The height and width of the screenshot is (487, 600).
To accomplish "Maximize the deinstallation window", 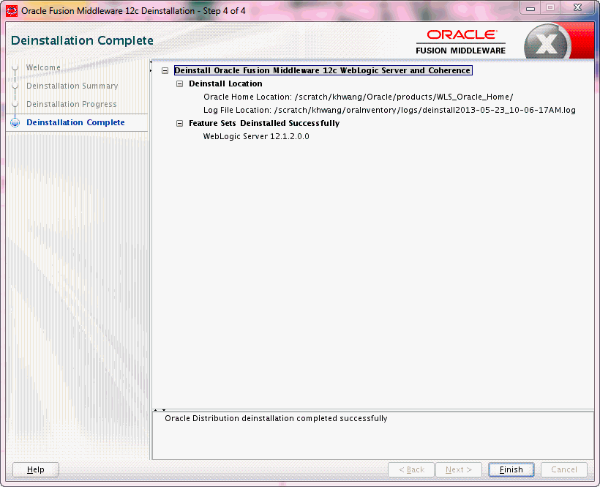I will tap(550, 7).
